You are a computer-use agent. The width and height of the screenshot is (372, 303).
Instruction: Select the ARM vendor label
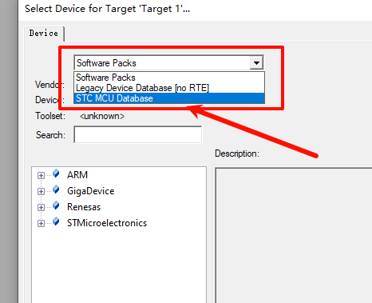tap(77, 175)
